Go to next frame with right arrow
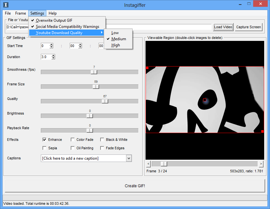The image size is (270, 209). coord(261,164)
